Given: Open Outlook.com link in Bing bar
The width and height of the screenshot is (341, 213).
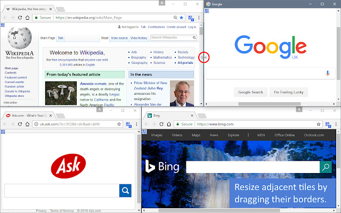Looking at the screenshot, I should (x=314, y=135).
